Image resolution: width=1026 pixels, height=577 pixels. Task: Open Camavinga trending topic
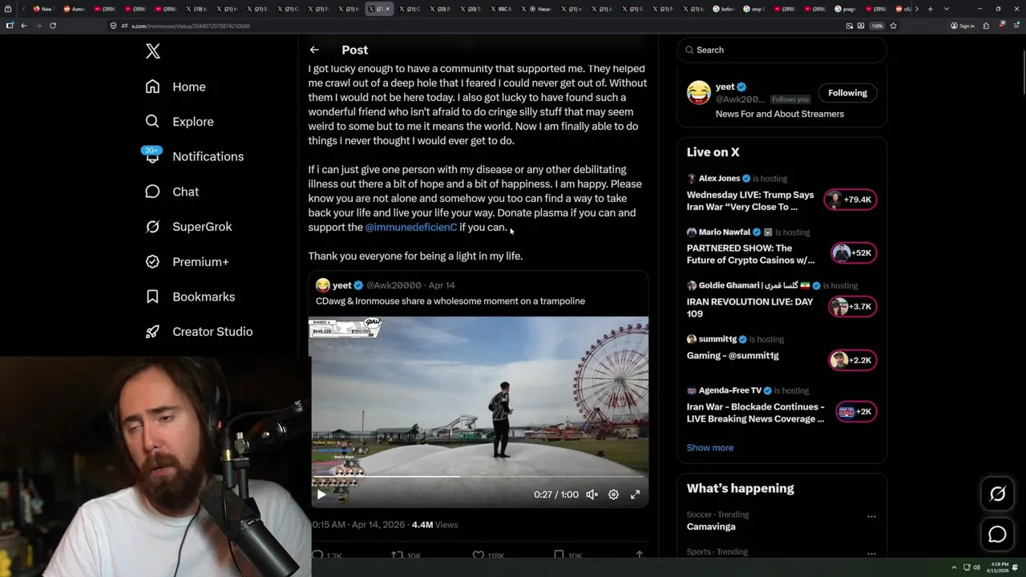tap(711, 527)
